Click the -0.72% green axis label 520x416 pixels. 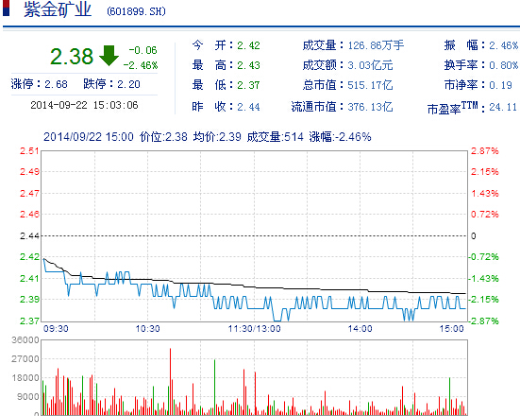pyautogui.click(x=483, y=257)
